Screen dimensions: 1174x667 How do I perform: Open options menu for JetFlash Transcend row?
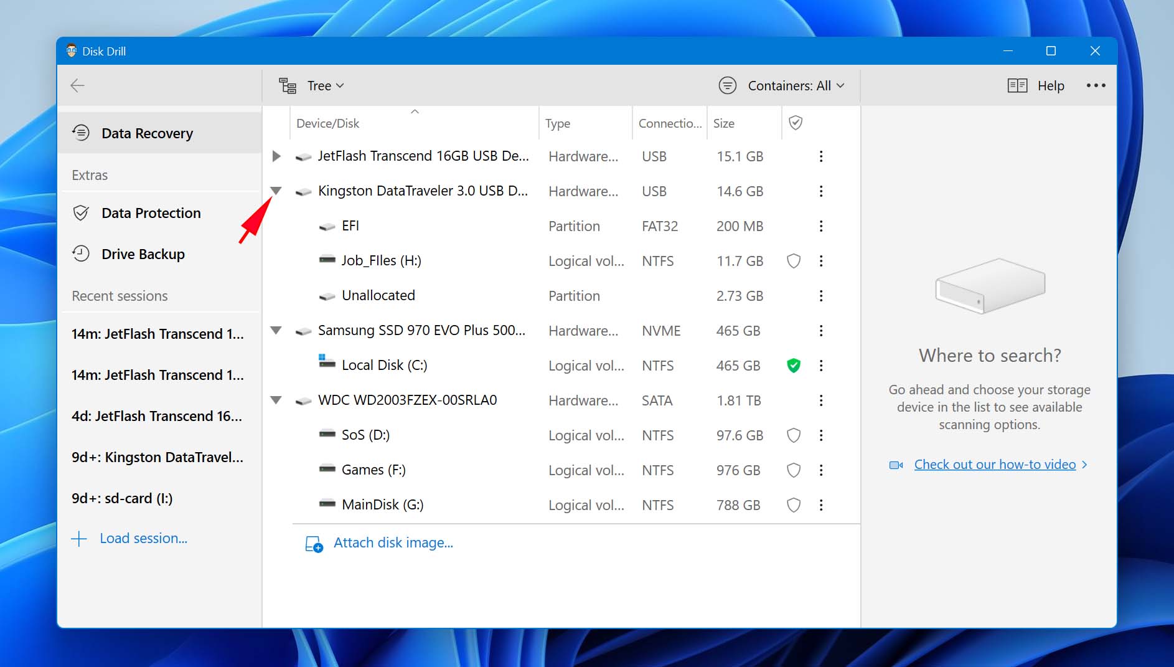(821, 156)
